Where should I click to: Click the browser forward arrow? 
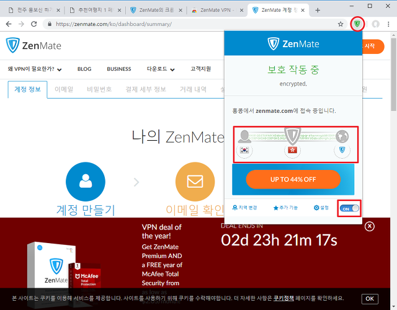click(x=21, y=24)
